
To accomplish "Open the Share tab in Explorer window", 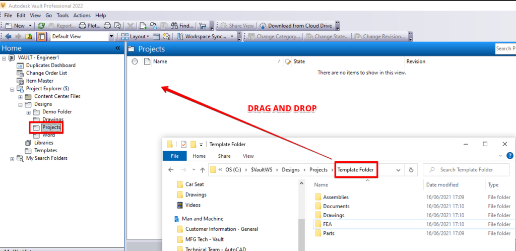I will pyautogui.click(x=224, y=156).
